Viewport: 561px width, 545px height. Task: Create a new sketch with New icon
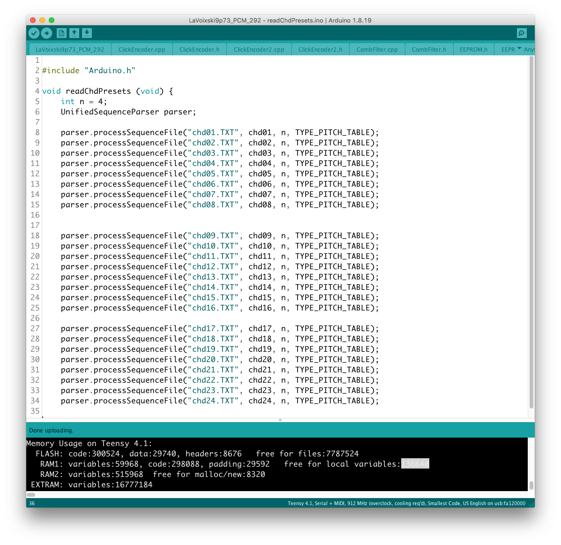[61, 33]
